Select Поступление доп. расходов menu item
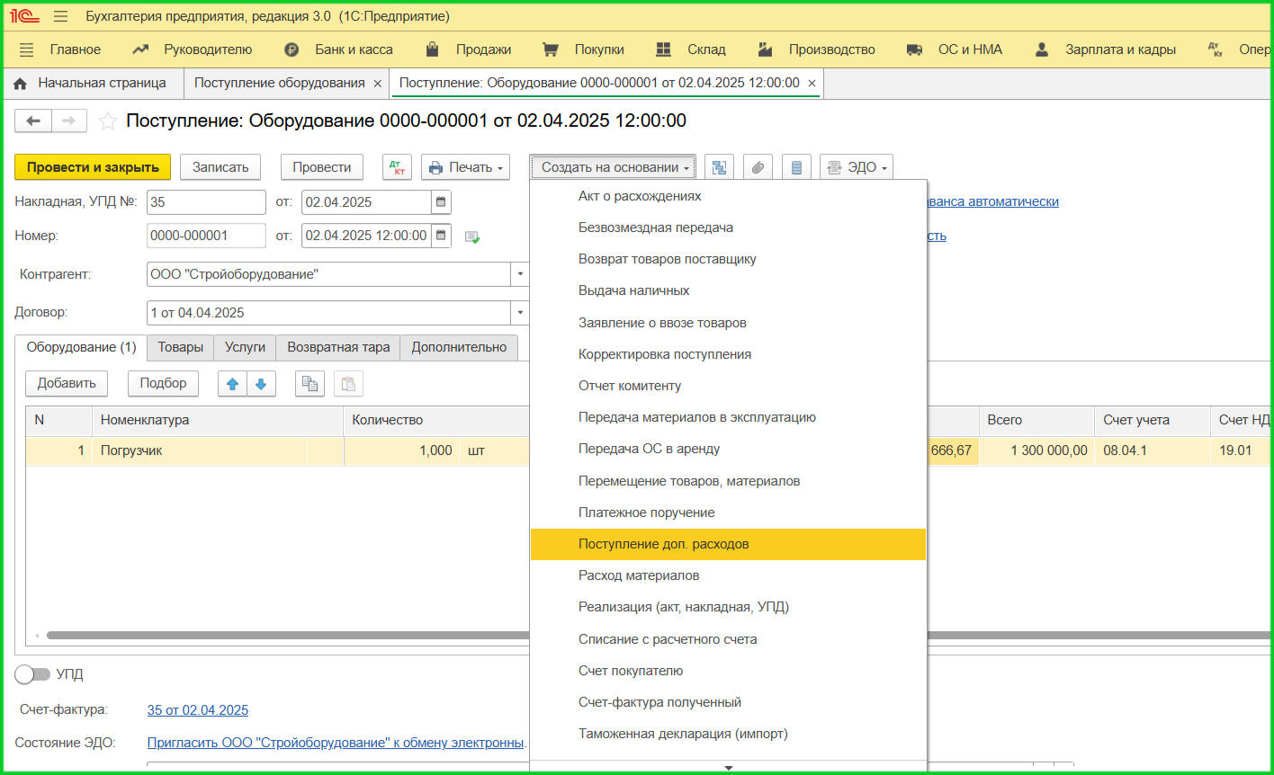This screenshot has height=775, width=1274. [x=663, y=544]
